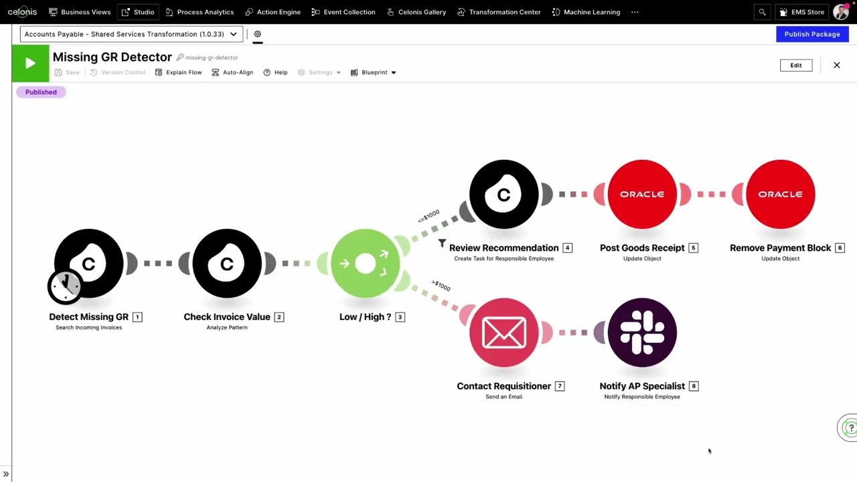The width and height of the screenshot is (857, 482).
Task: Click Publish Package button
Action: point(812,34)
